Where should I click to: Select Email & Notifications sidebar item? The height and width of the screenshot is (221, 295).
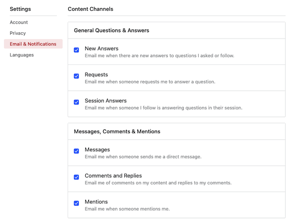pyautogui.click(x=33, y=44)
